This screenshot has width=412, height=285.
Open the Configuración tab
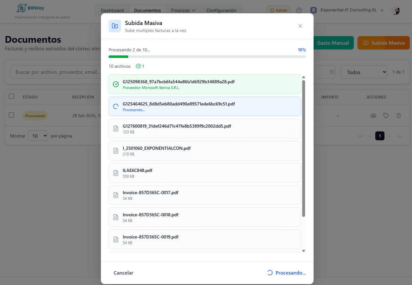(221, 10)
